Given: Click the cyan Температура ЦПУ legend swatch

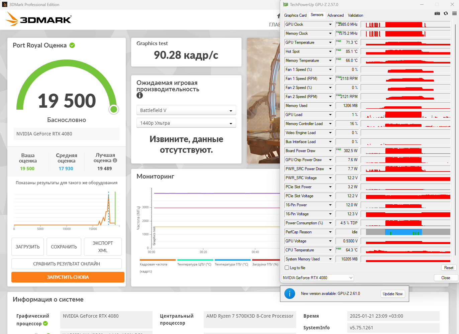Looking at the screenshot, I should tap(195, 260).
